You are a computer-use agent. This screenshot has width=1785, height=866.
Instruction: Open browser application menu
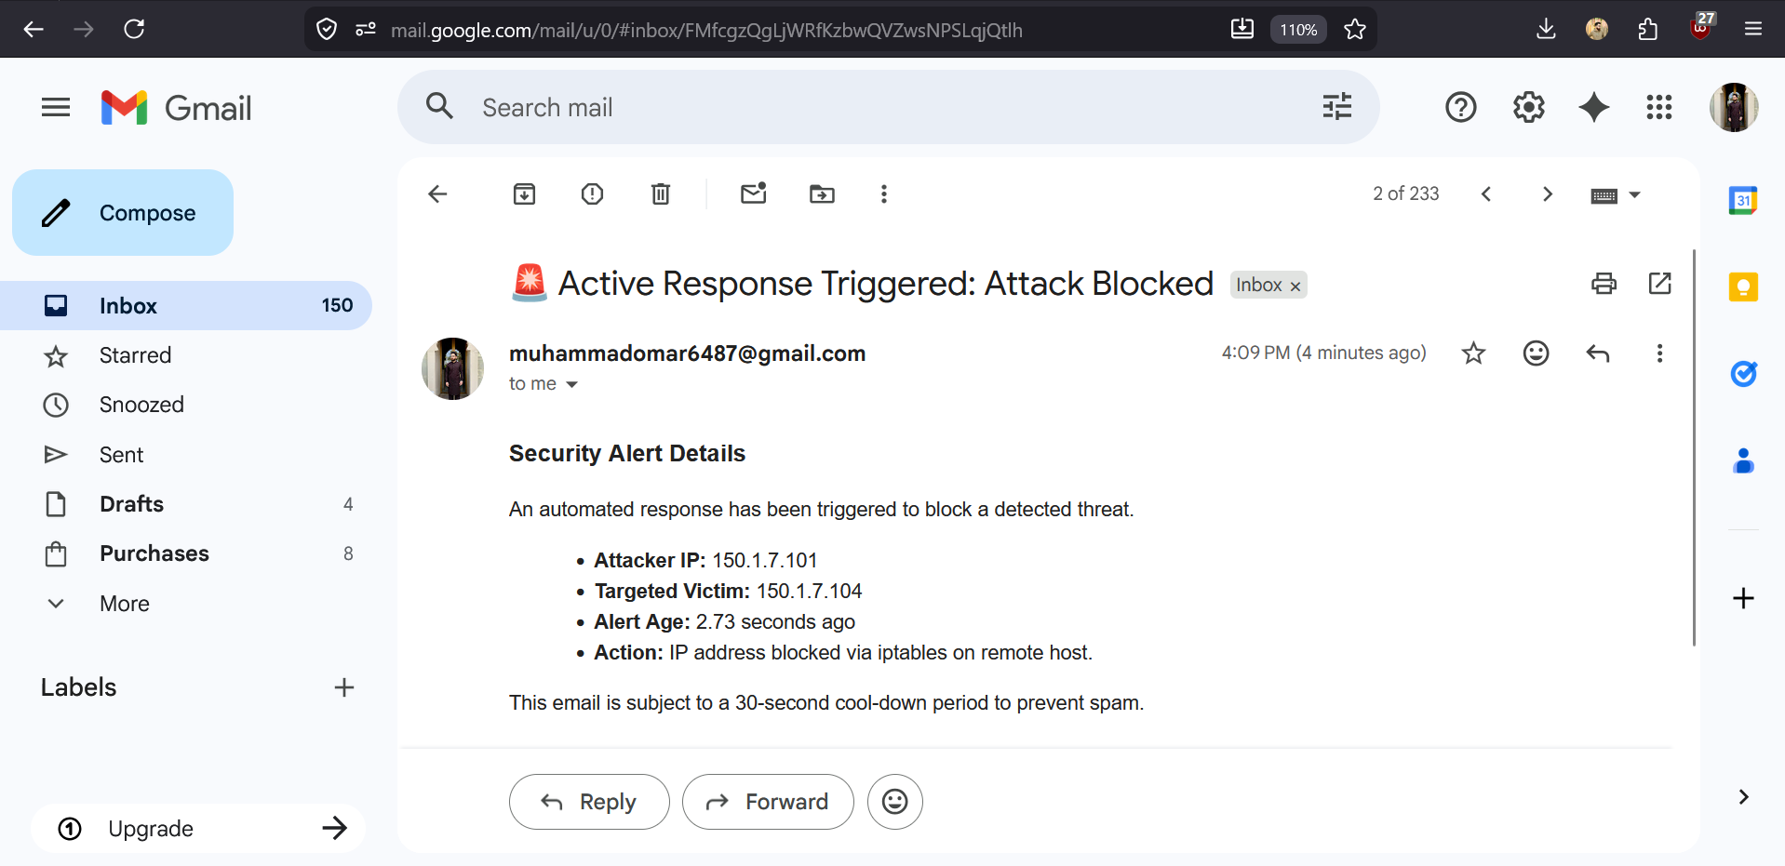click(x=1753, y=29)
